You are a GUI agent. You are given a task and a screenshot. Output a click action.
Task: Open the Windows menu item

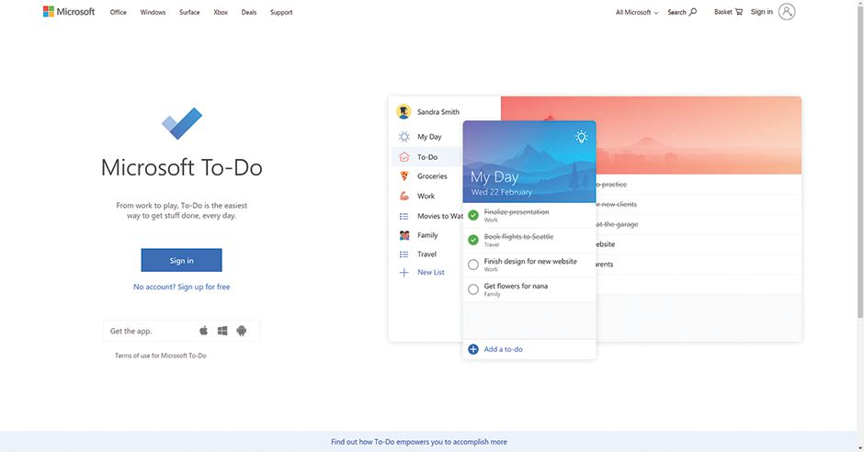click(153, 13)
